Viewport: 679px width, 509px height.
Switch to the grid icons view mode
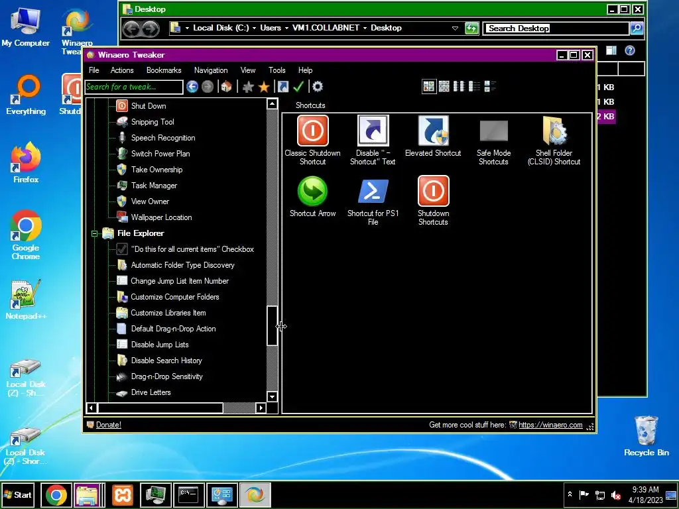[444, 86]
